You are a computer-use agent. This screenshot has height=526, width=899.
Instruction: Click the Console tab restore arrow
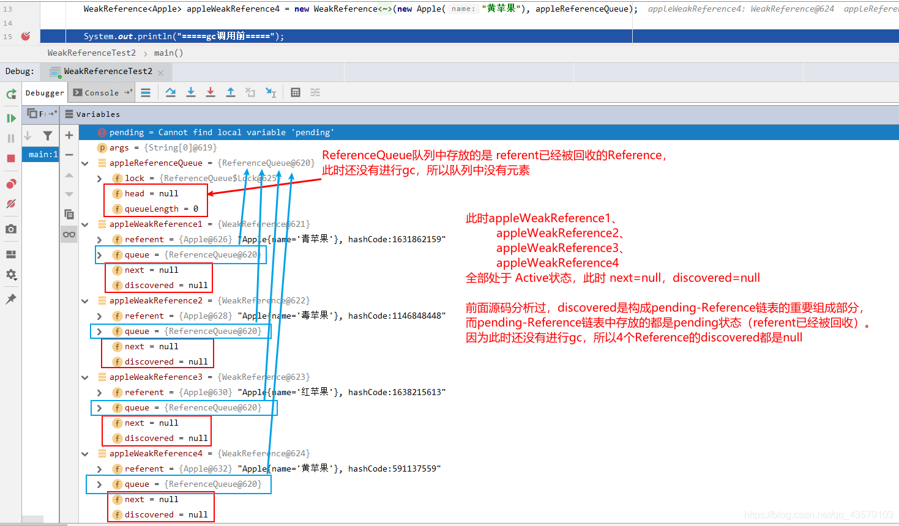(128, 92)
